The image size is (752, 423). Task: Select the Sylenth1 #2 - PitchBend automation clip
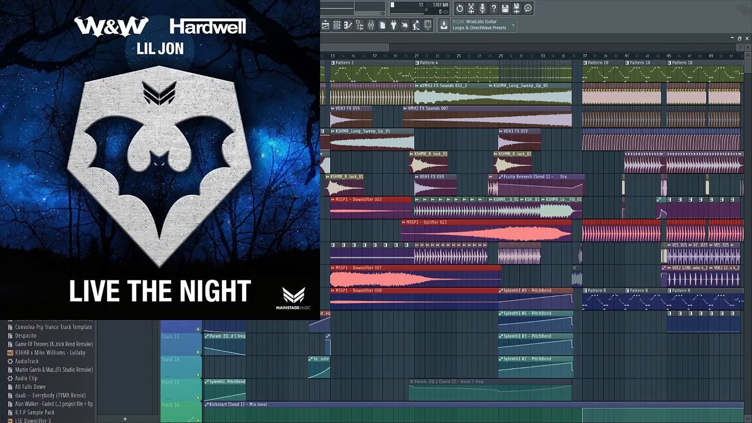coord(535,368)
